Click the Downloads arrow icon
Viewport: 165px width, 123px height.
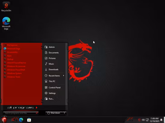(46, 69)
